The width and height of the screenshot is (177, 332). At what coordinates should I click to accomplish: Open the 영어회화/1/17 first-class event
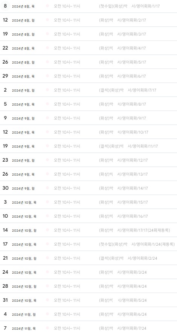coord(129,6)
